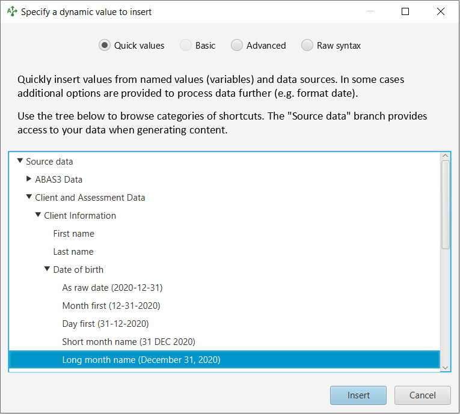
Task: Collapse the Client Information node
Action: (38, 215)
